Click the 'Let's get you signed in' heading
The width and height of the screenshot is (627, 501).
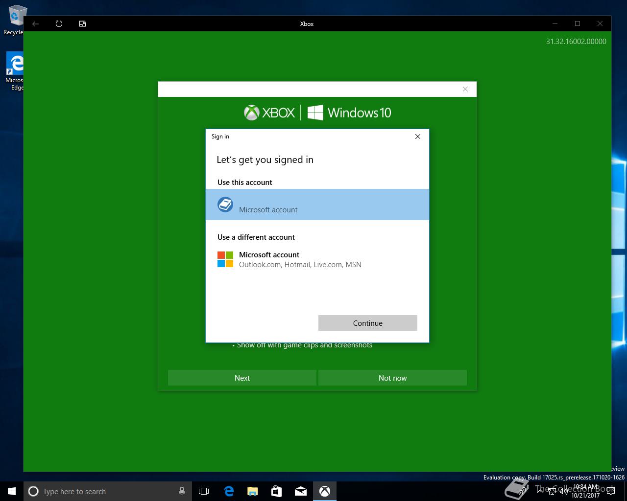click(x=265, y=159)
